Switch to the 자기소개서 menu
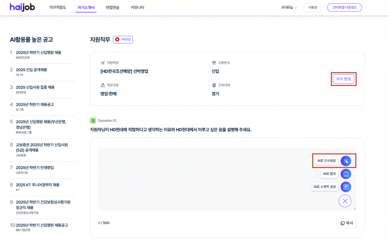The height and width of the screenshot is (243, 388). [x=86, y=8]
